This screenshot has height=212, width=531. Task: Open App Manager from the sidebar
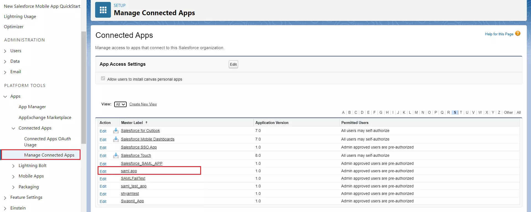[x=32, y=107]
